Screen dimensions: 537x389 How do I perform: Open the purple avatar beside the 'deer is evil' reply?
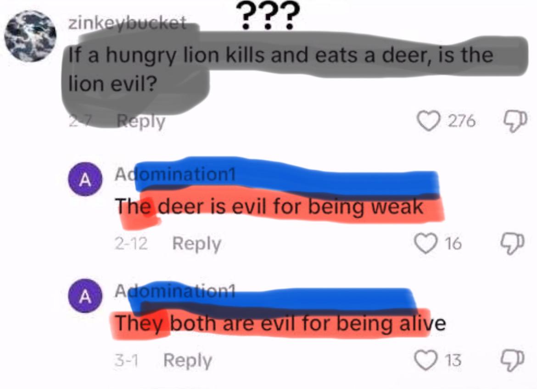click(85, 179)
